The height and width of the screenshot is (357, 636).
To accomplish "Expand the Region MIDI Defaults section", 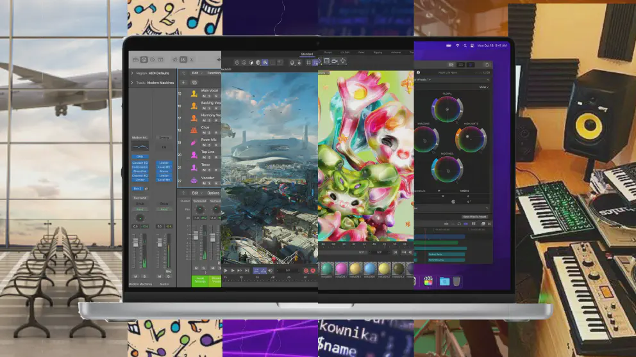I will (x=132, y=74).
